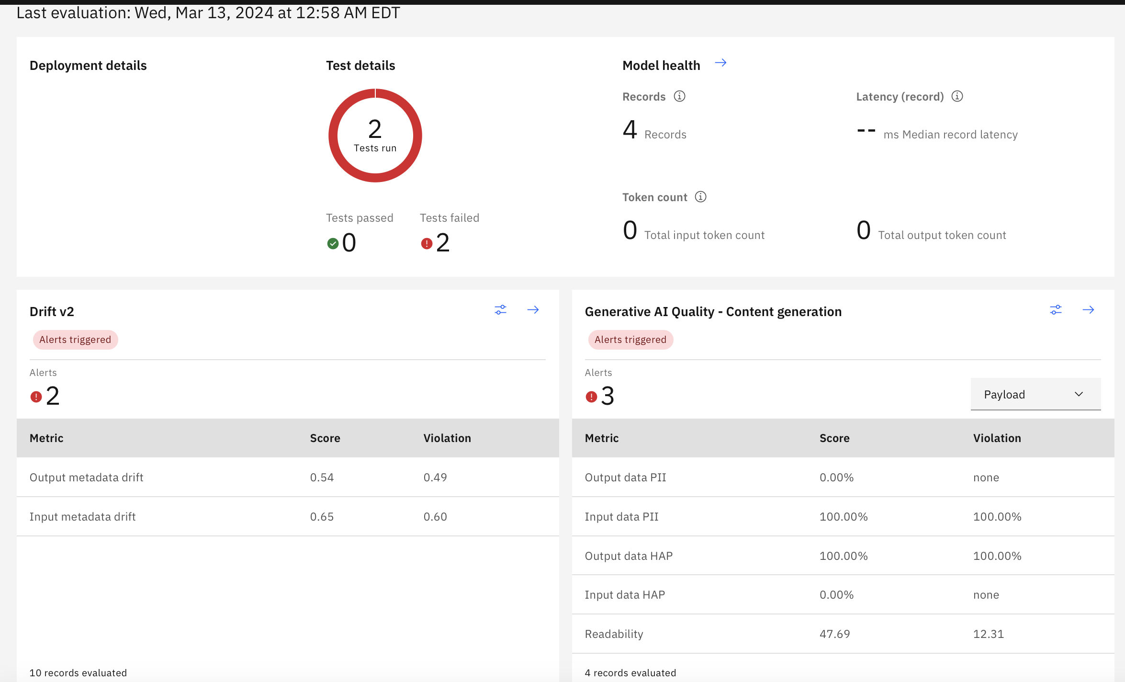Click the Payload dropdown chevron

coord(1079,394)
